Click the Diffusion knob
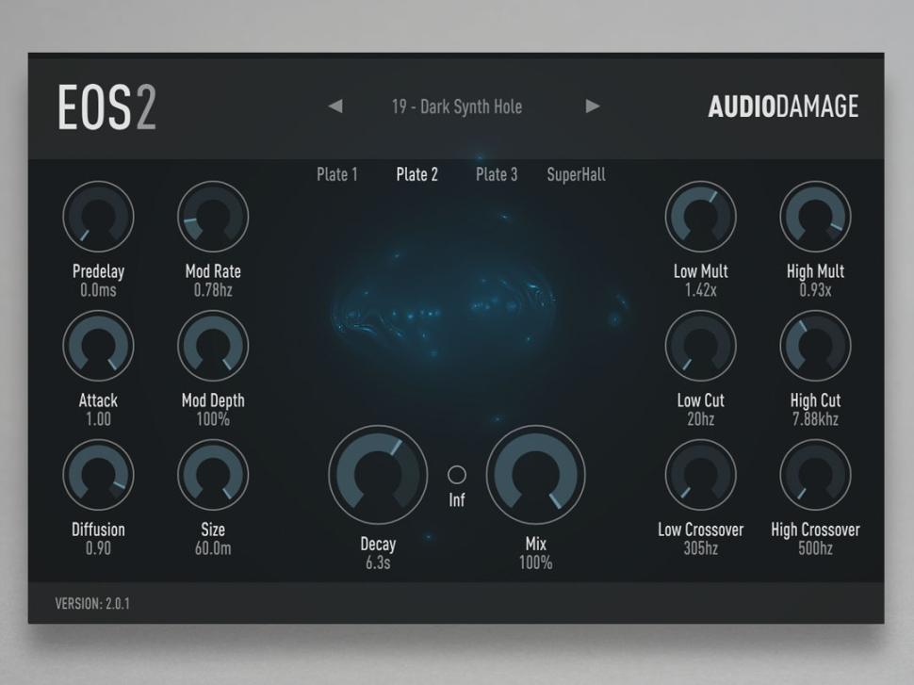This screenshot has width=914, height=685. pos(99,475)
